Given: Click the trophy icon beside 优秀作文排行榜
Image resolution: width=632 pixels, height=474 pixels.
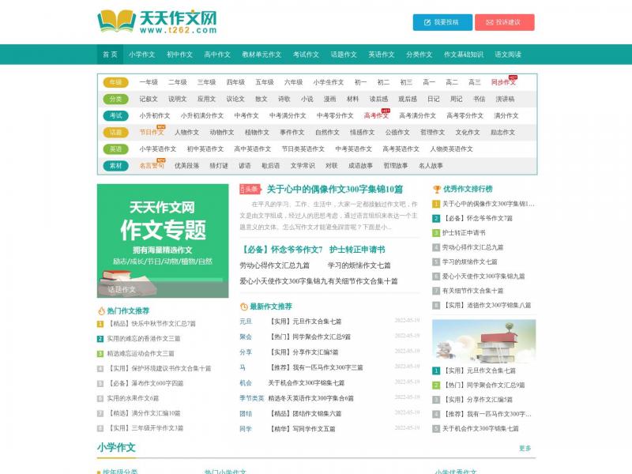Looking at the screenshot, I should (x=437, y=189).
